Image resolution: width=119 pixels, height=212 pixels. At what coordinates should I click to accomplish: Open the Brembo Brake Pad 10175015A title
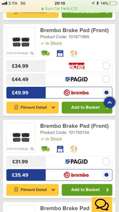click(x=74, y=126)
